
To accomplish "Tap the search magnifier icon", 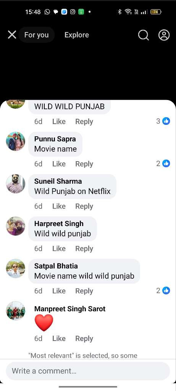I will (x=143, y=35).
